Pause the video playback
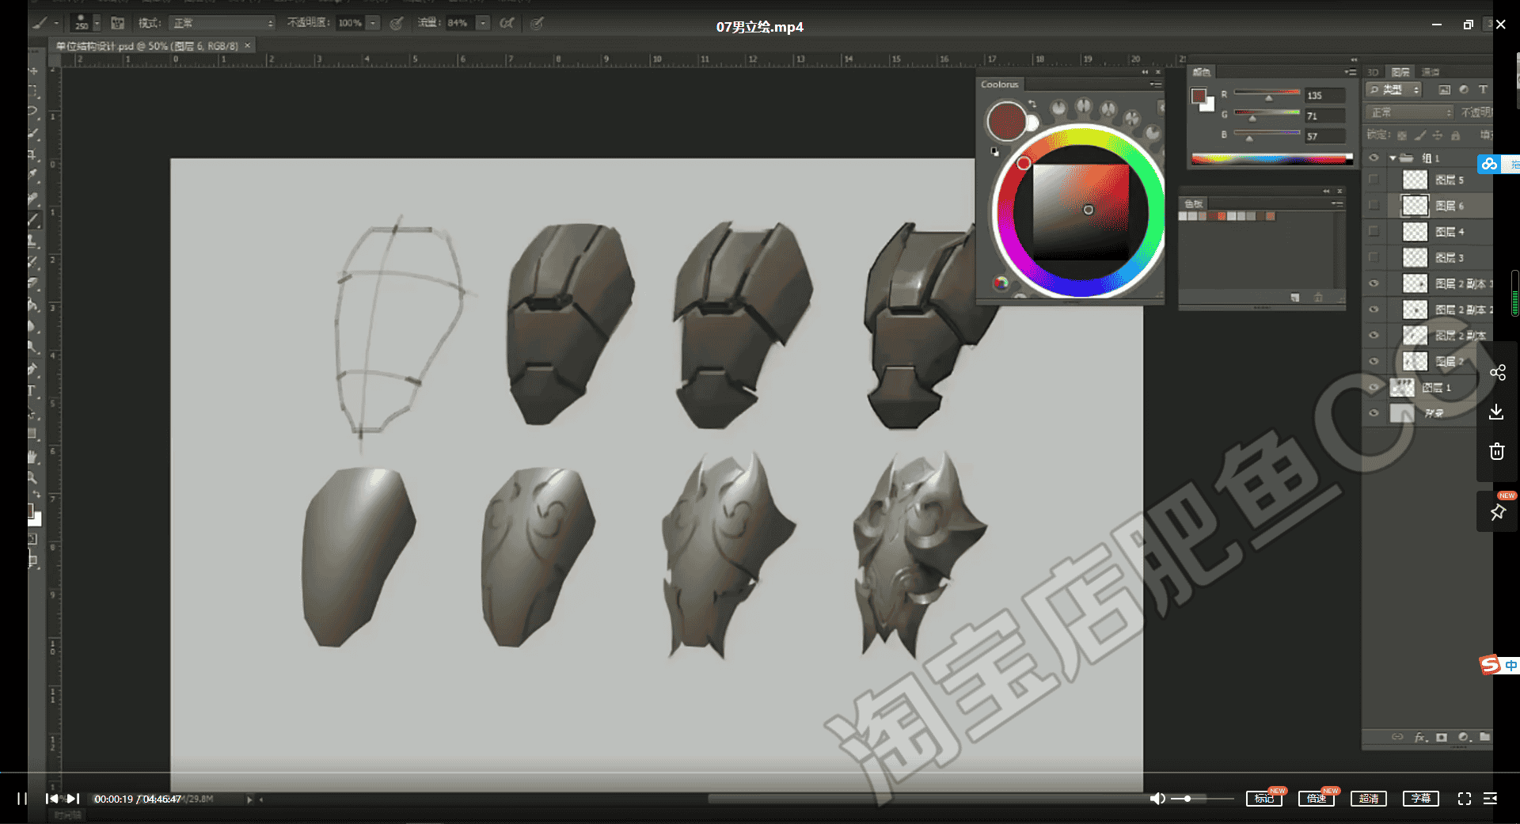The height and width of the screenshot is (824, 1520). pos(22,799)
